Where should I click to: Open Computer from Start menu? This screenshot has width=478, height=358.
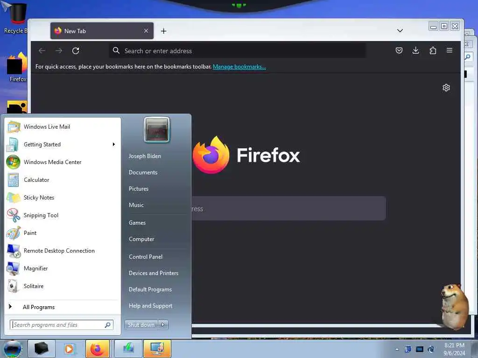click(141, 239)
